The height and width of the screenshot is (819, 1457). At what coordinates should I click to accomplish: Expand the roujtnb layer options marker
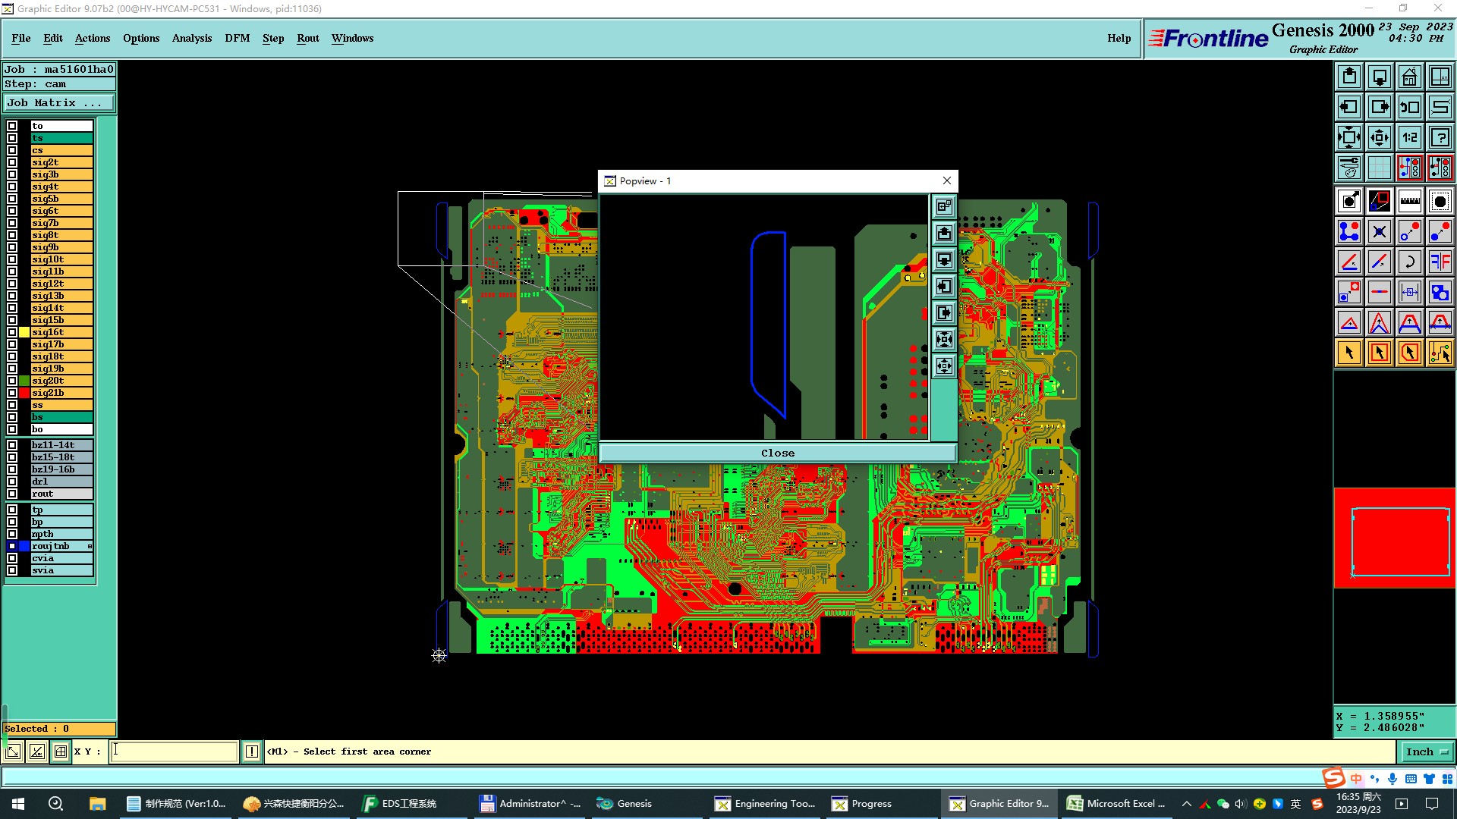point(90,546)
